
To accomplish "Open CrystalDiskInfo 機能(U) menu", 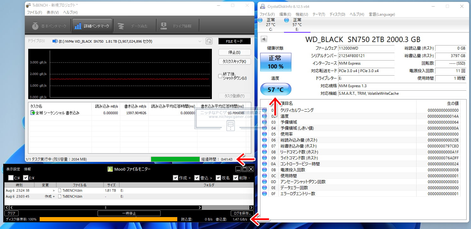I will pyautogui.click(x=302, y=14).
